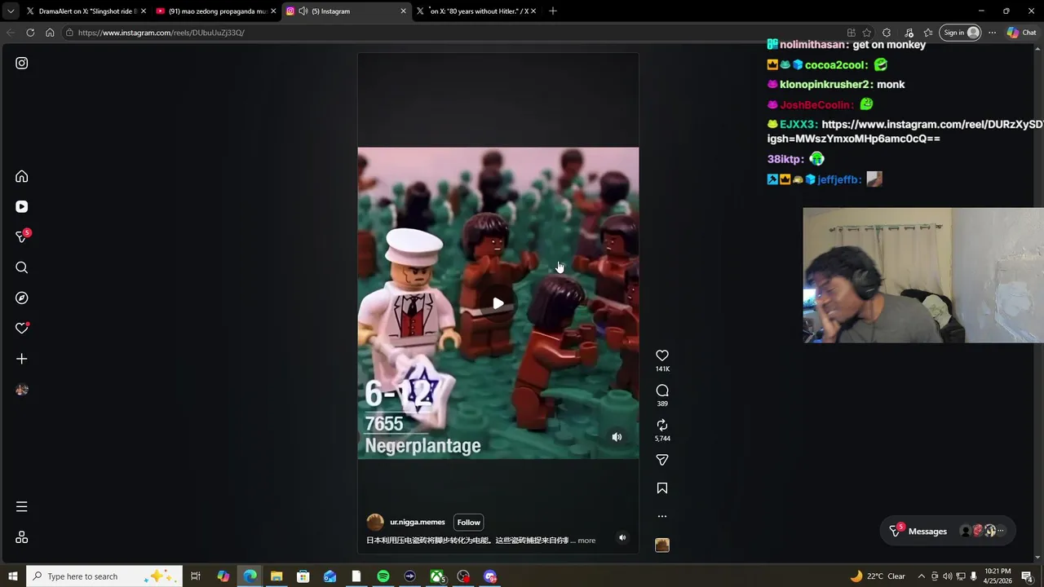Follow the reel's author
Screen dimensions: 1044x587
(469, 523)
